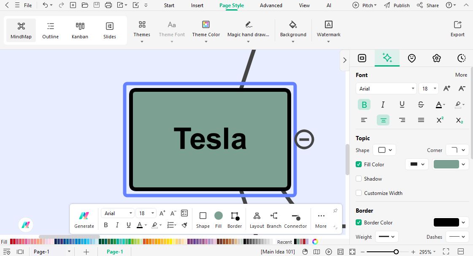This screenshot has height=256, width=473.
Task: Select the Tesla topic node
Action: (x=210, y=139)
